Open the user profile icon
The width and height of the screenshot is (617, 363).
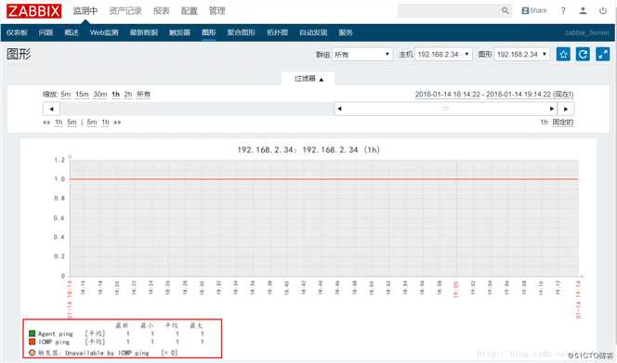(583, 10)
